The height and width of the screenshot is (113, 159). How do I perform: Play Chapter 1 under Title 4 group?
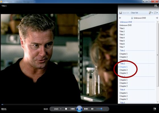[x=124, y=93]
